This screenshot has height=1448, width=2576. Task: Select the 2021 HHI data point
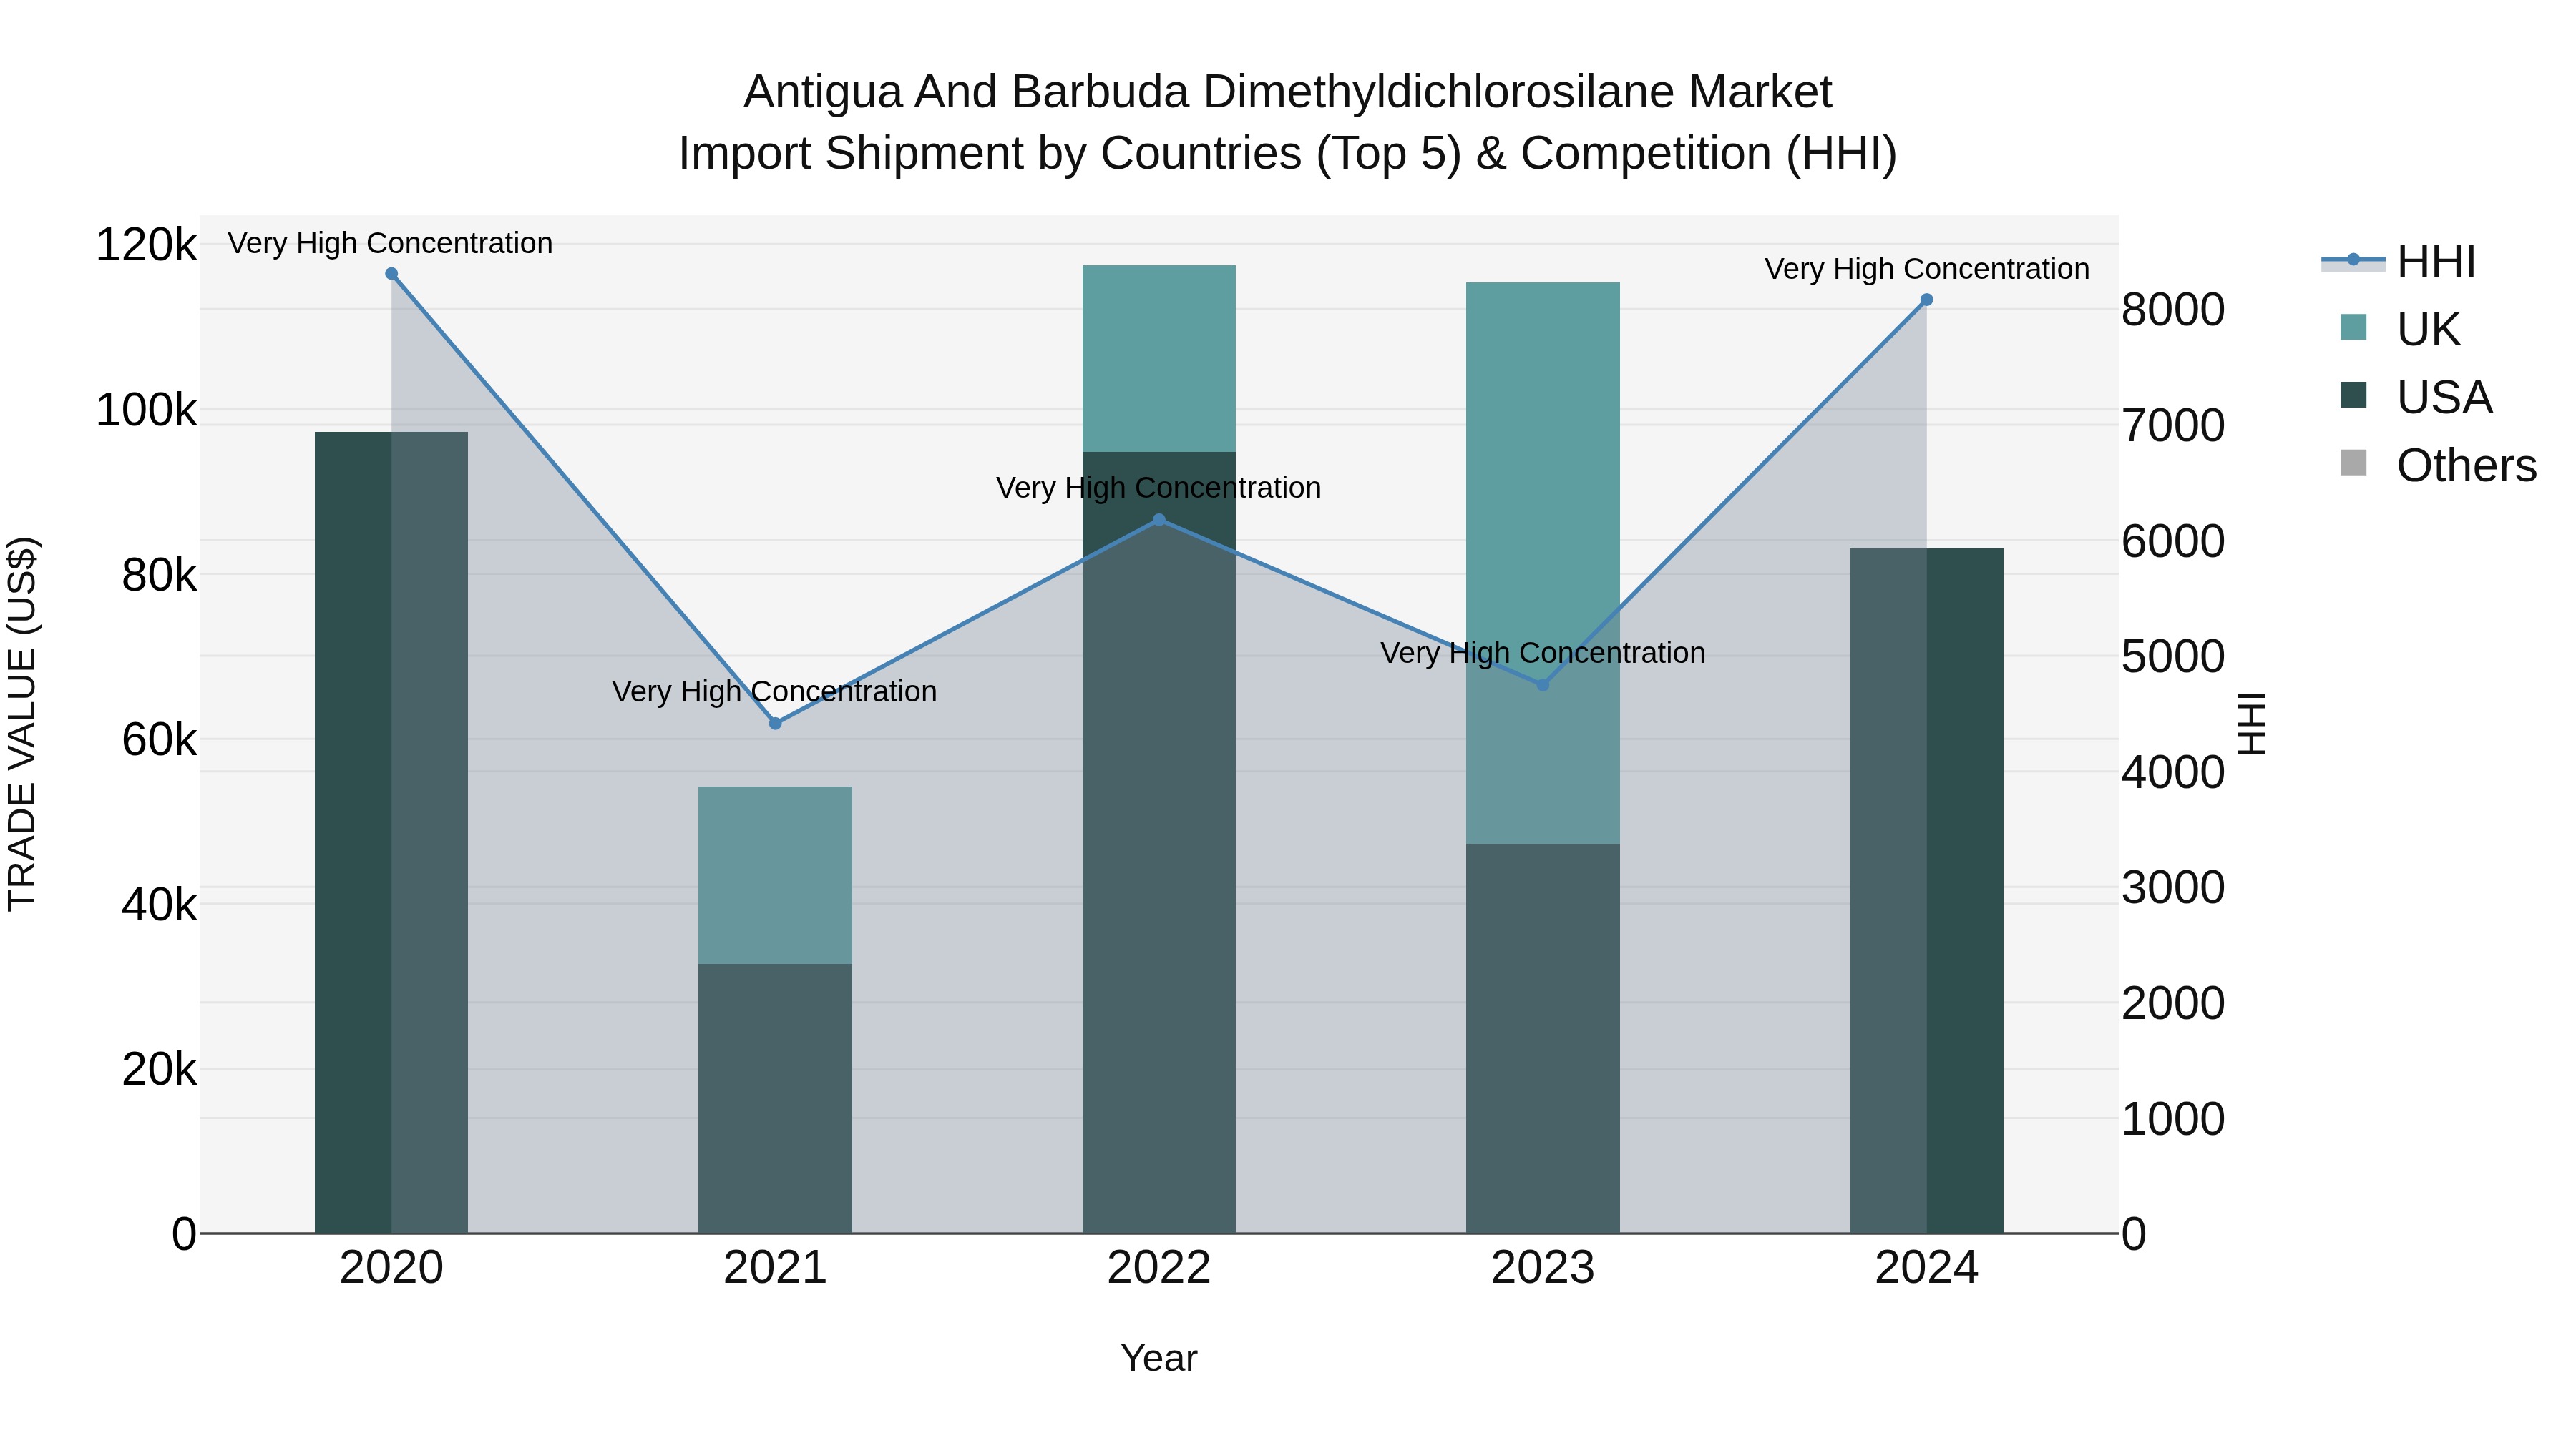[x=775, y=724]
